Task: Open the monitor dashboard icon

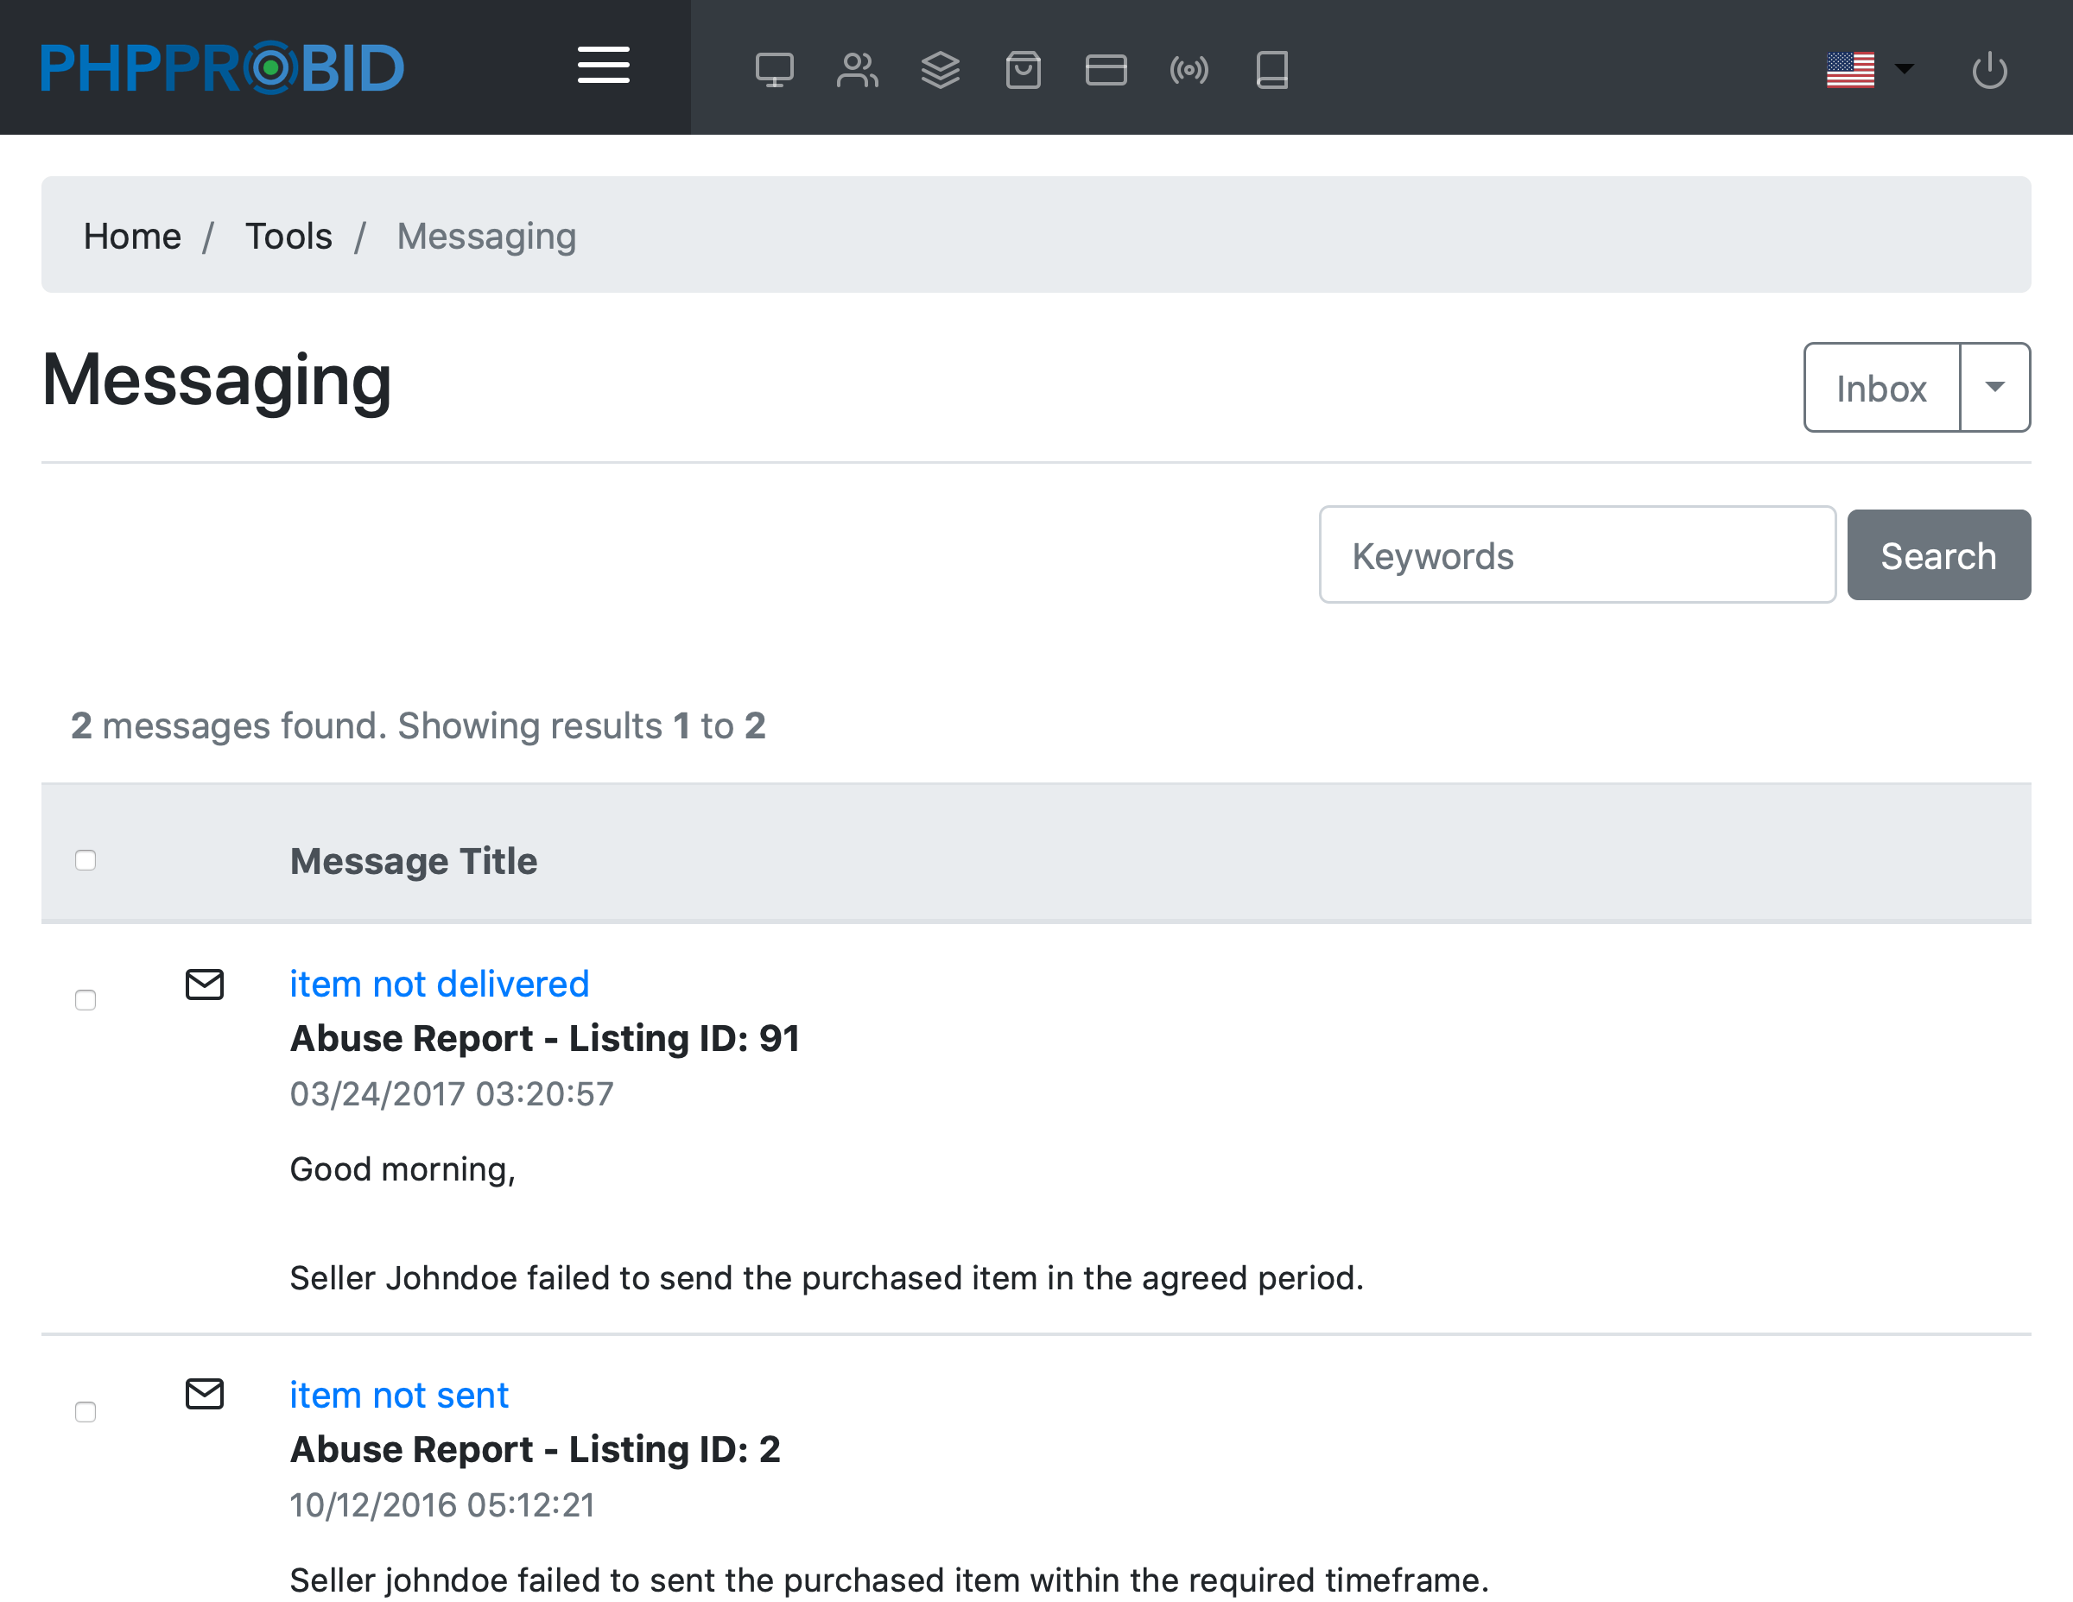Action: point(774,69)
